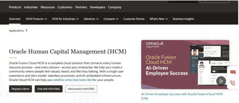Select the Overview tab
239x103 pixels.
(15, 19)
